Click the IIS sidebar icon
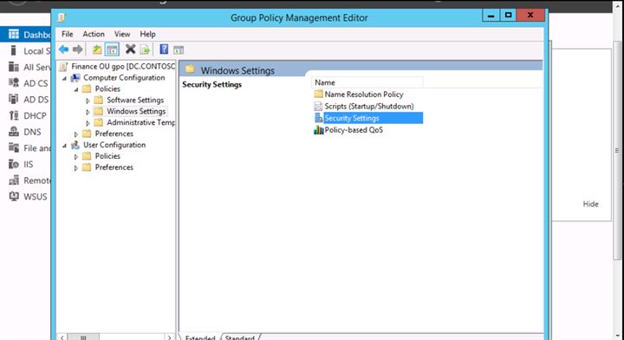 click(x=14, y=164)
